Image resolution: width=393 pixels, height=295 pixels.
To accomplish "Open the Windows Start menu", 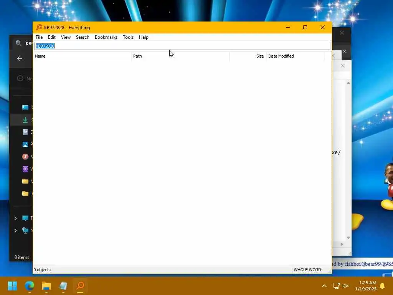I will coord(12,286).
